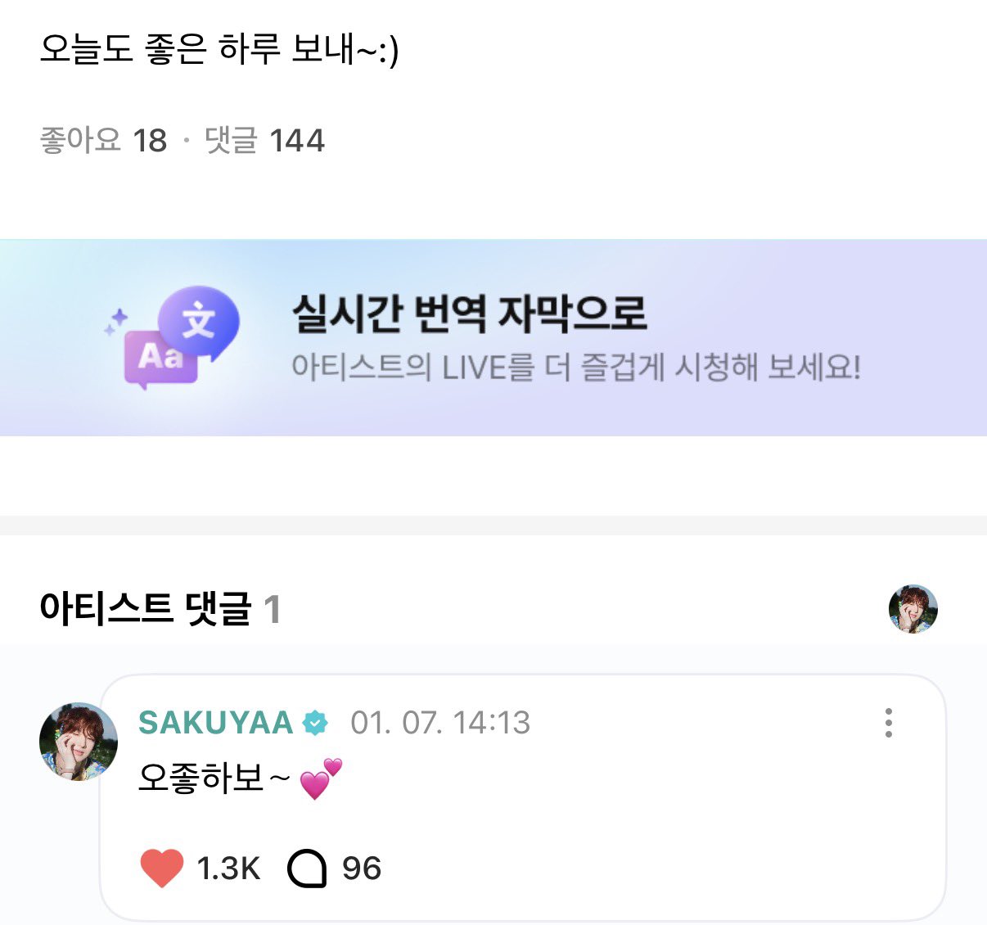The image size is (987, 925).
Task: Open SAKUYAA's profile picture on the comment
Action: pyautogui.click(x=79, y=742)
